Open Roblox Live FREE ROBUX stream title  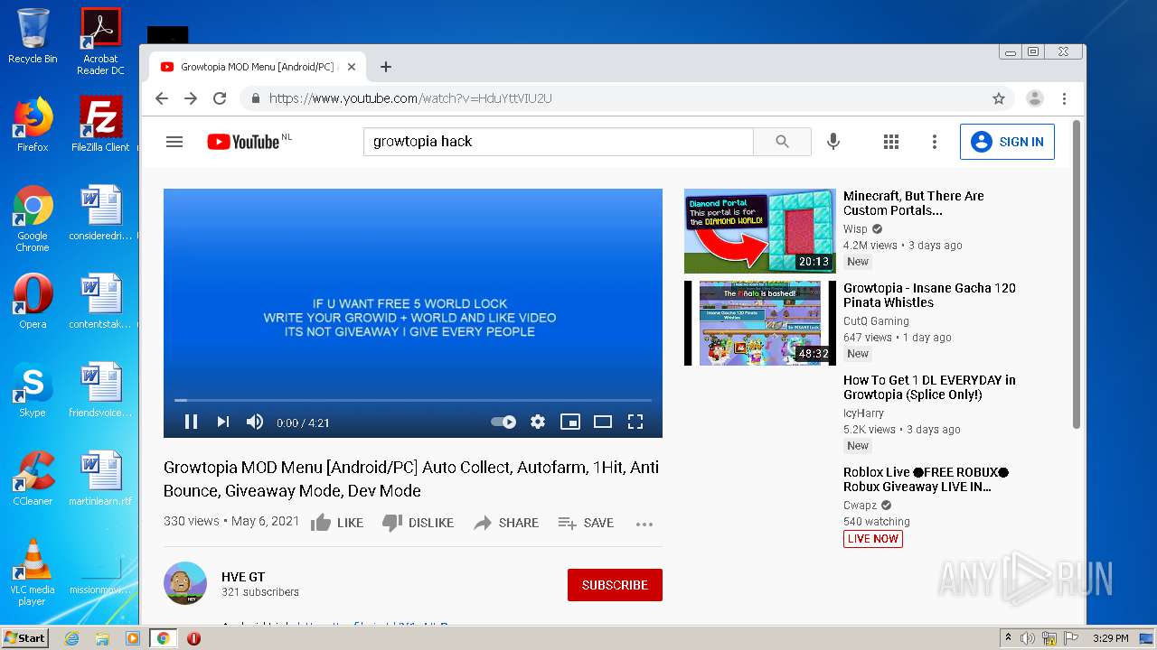pyautogui.click(x=926, y=479)
